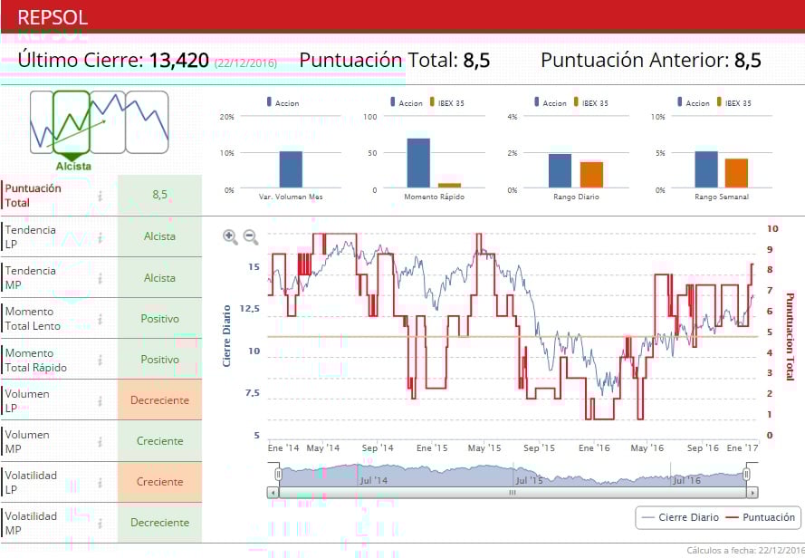Click Decreciente cell for Volumen LP
Viewport: 805px width, 558px height.
pos(159,400)
